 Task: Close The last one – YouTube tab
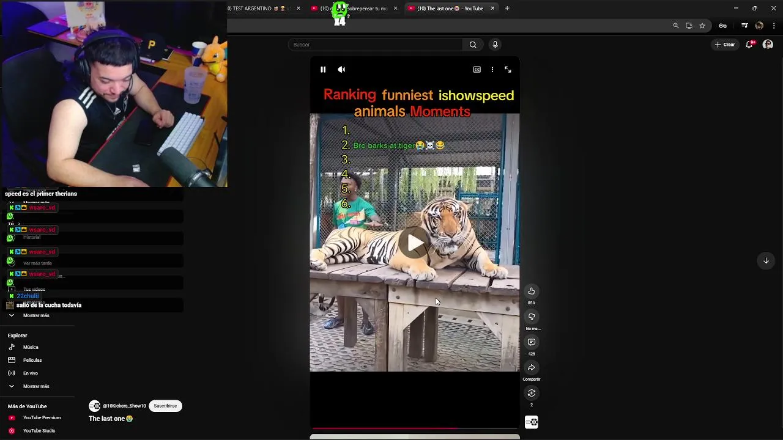point(492,9)
